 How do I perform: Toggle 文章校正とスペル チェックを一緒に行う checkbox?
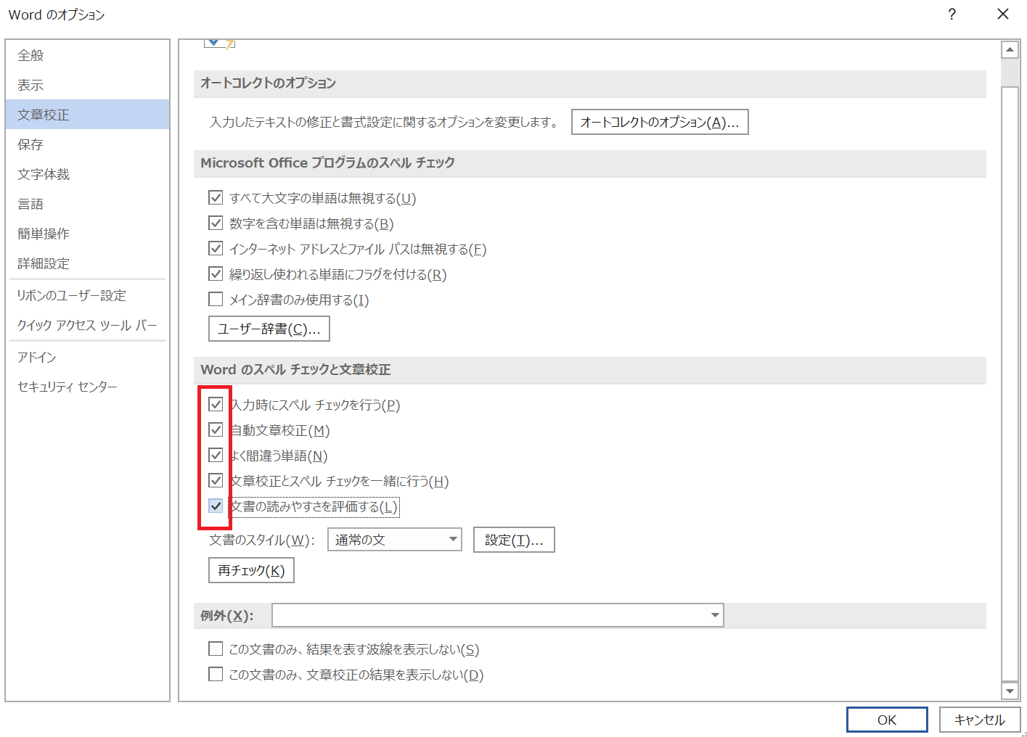click(216, 480)
